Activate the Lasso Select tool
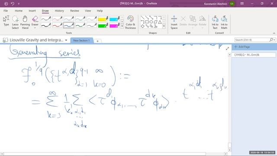277x156 pixels. coord(15,22)
